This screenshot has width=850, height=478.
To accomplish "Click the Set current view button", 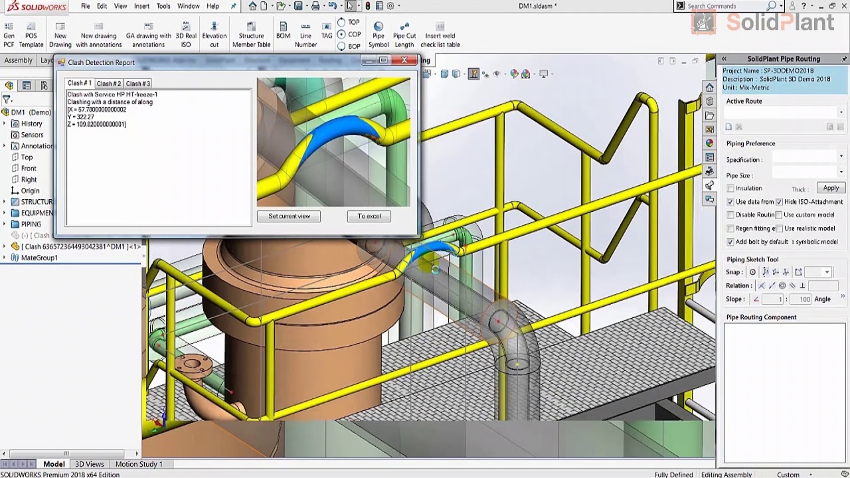I will click(x=289, y=216).
